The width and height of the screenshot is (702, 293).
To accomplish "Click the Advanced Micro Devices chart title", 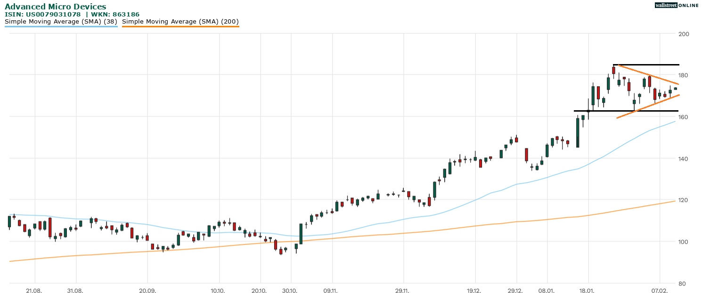I will tap(55, 7).
